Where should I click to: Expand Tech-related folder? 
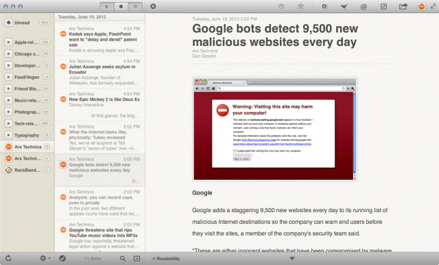9,124
